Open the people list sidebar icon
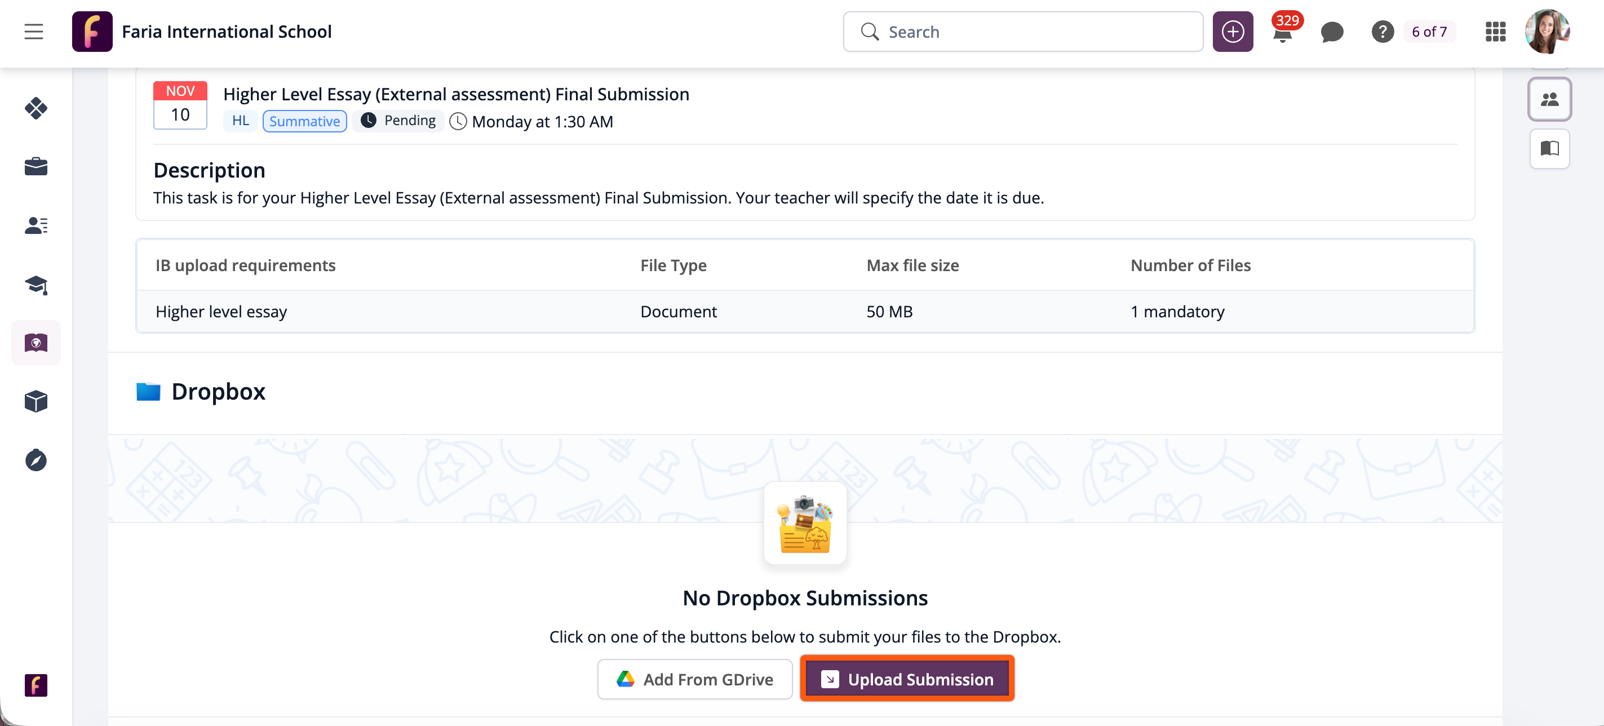Viewport: 1604px width, 726px height. tap(36, 225)
